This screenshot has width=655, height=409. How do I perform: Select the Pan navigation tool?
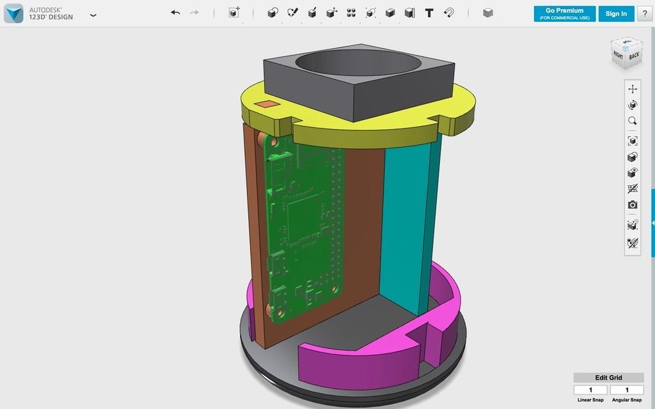coord(633,89)
